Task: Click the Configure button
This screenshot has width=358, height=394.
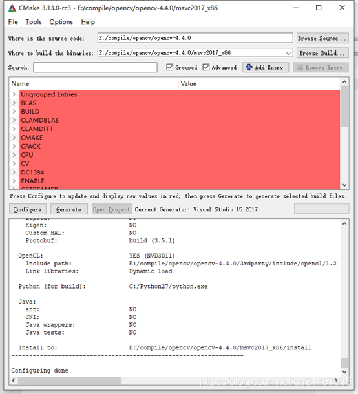Action: tap(28, 209)
